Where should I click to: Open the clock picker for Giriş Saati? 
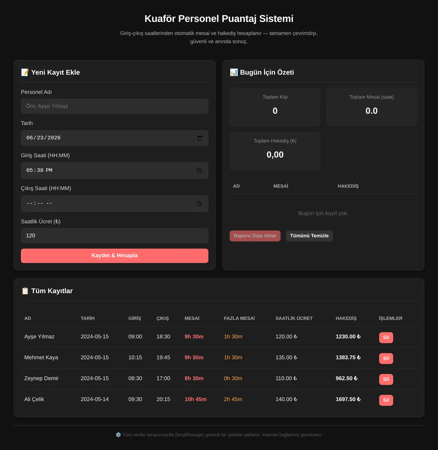pyautogui.click(x=199, y=170)
